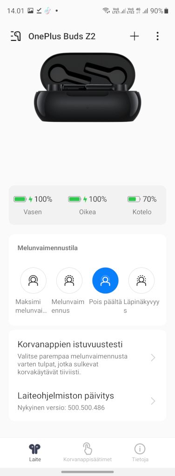Open Korvanappien istuvuustesti ear fit test
This screenshot has width=175, height=476.
click(87, 357)
